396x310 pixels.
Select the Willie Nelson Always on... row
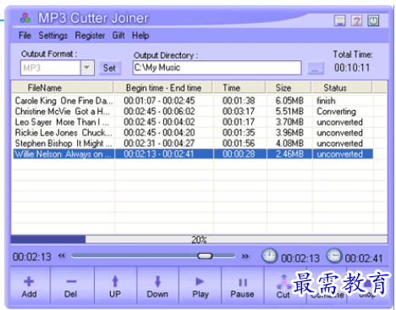click(x=193, y=154)
